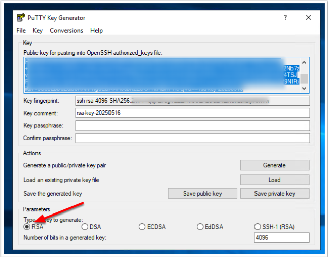Click 'Load an existing private key file' text

pyautogui.click(x=61, y=180)
